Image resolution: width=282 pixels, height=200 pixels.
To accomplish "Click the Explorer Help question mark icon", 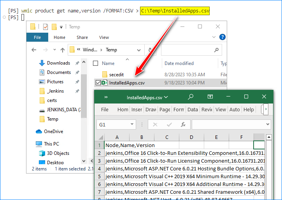I will point(222,37).
